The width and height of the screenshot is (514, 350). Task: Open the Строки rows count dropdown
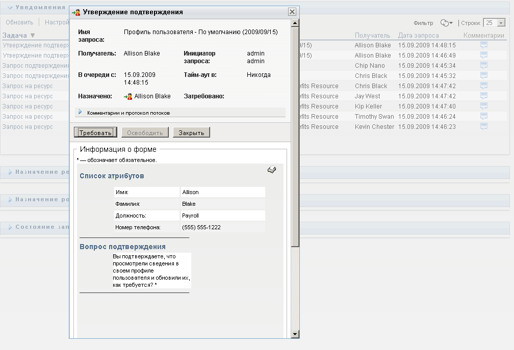click(501, 23)
